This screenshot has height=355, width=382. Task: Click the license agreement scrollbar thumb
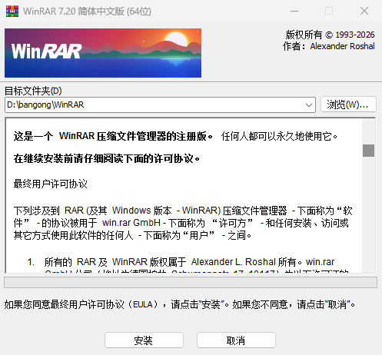[x=368, y=151]
